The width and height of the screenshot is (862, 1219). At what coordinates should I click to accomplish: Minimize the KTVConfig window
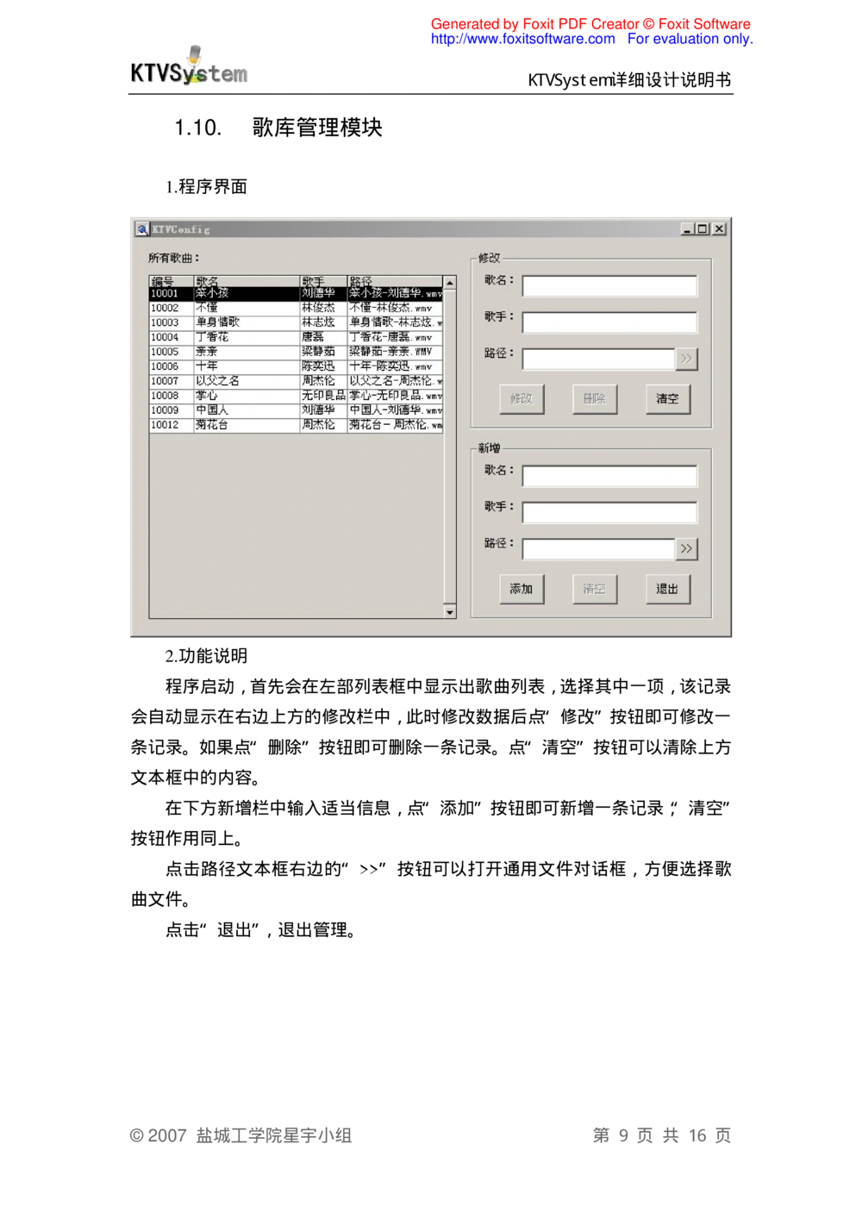pos(687,229)
